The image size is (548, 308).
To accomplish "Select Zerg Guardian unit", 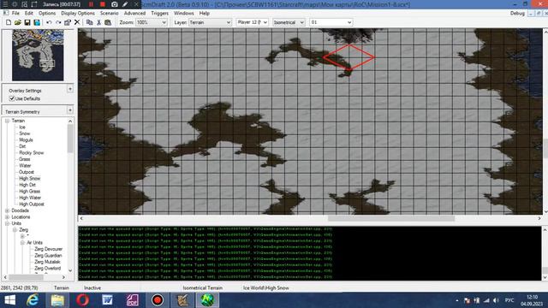I will pos(48,255).
